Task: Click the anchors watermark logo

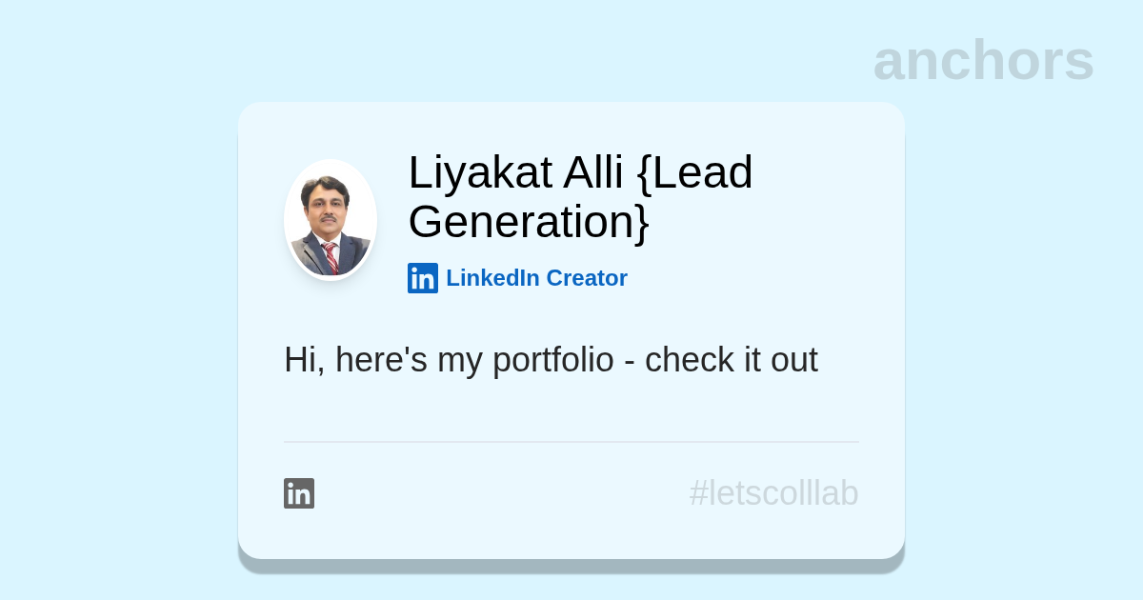Action: point(983,60)
